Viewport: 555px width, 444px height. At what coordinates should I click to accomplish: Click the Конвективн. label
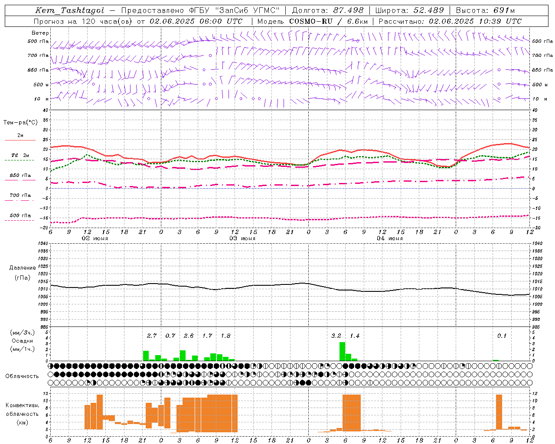coord(22,405)
